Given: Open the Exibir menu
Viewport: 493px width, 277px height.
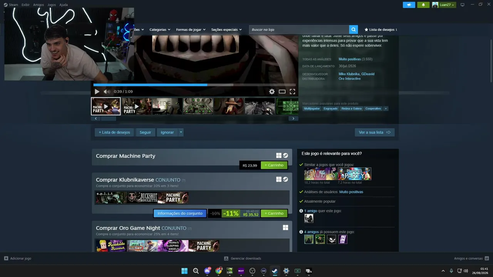Looking at the screenshot, I should [25, 5].
